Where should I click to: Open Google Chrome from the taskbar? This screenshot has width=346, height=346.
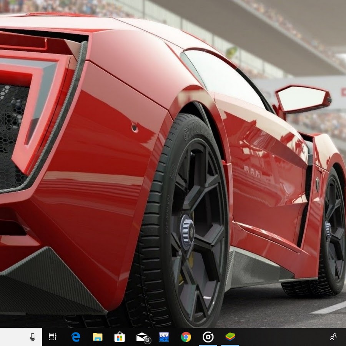[186, 337]
